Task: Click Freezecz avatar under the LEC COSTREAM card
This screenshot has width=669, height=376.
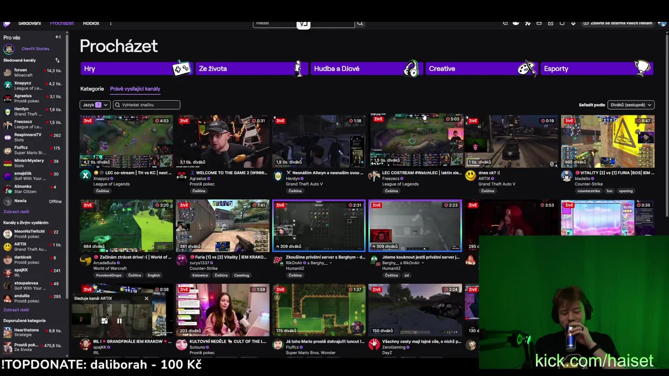Action: click(x=374, y=175)
